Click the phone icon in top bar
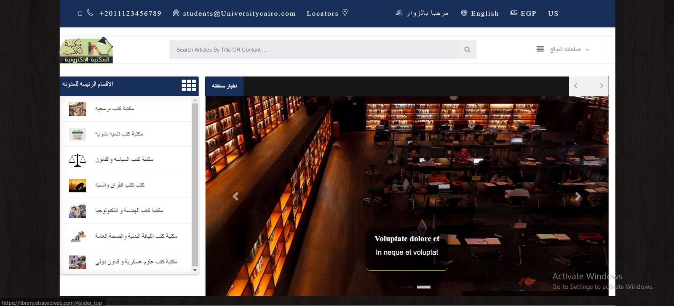This screenshot has height=306, width=674. 90,13
